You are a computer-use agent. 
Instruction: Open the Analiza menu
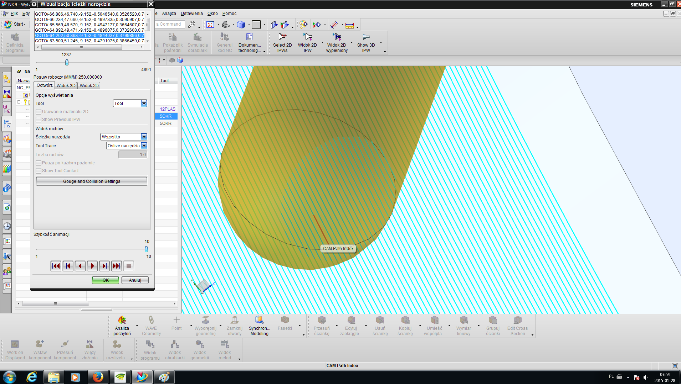click(x=169, y=14)
